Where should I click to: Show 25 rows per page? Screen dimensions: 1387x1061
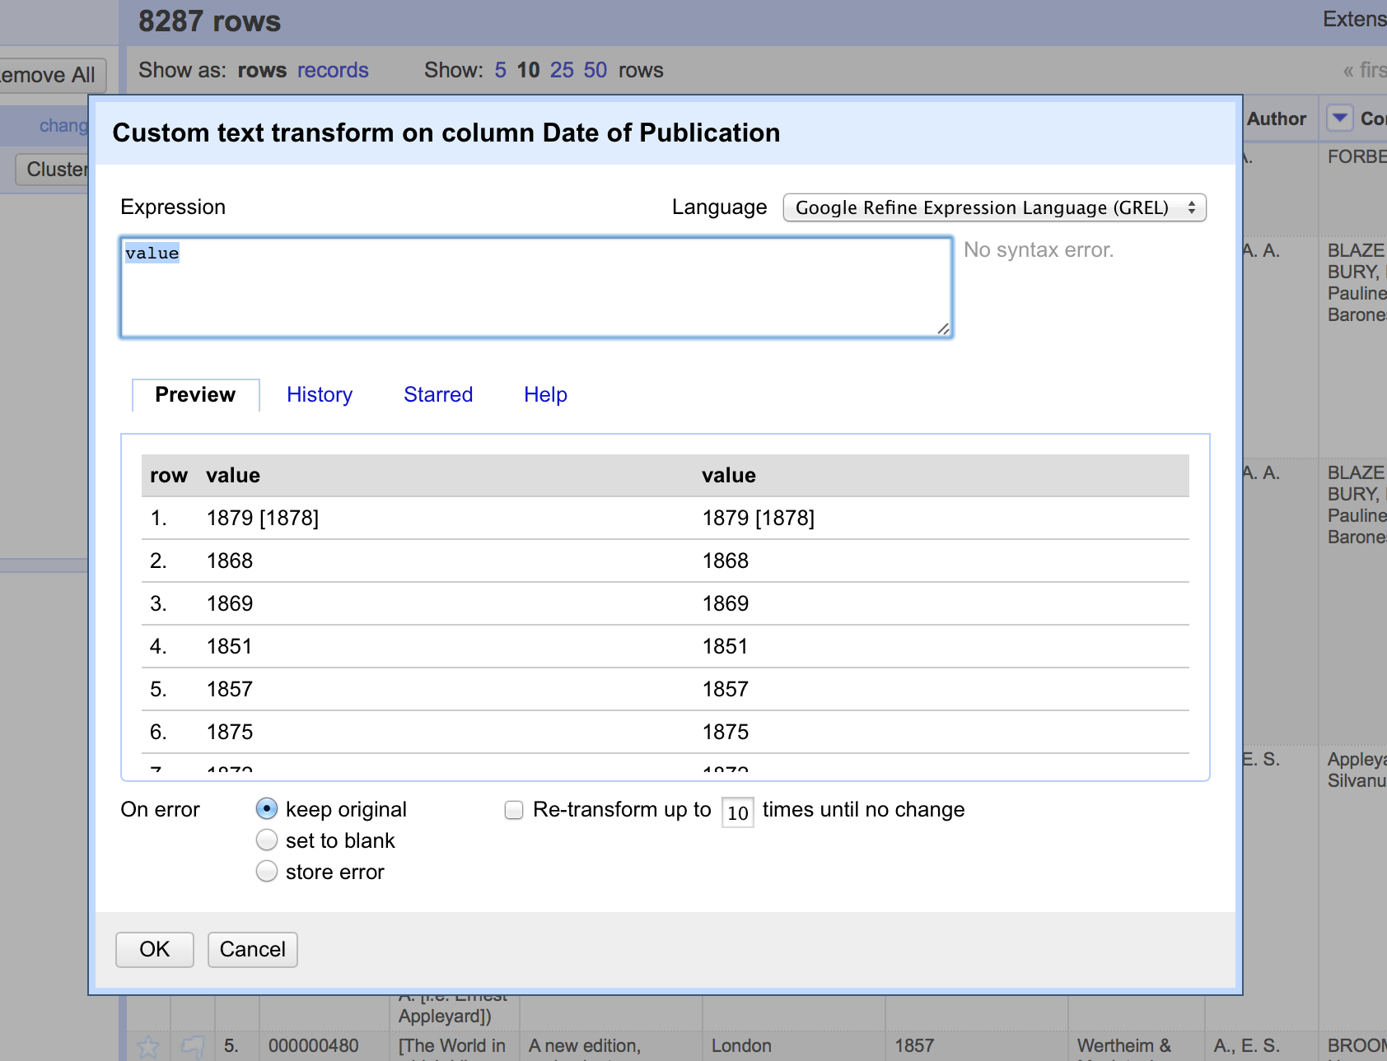coord(562,70)
